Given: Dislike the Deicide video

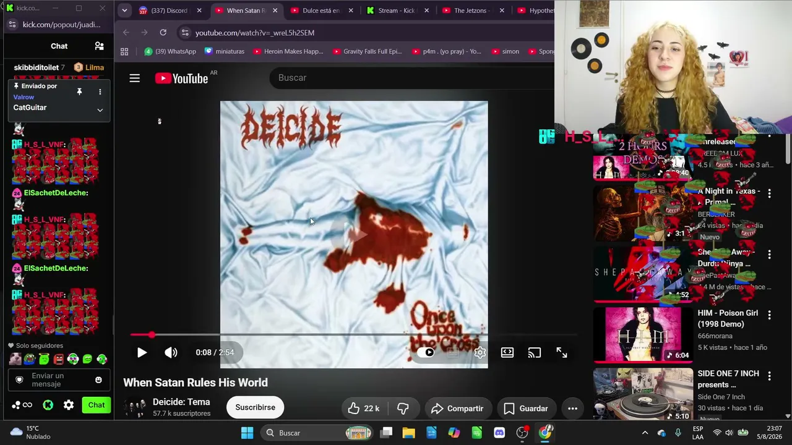Looking at the screenshot, I should [403, 409].
